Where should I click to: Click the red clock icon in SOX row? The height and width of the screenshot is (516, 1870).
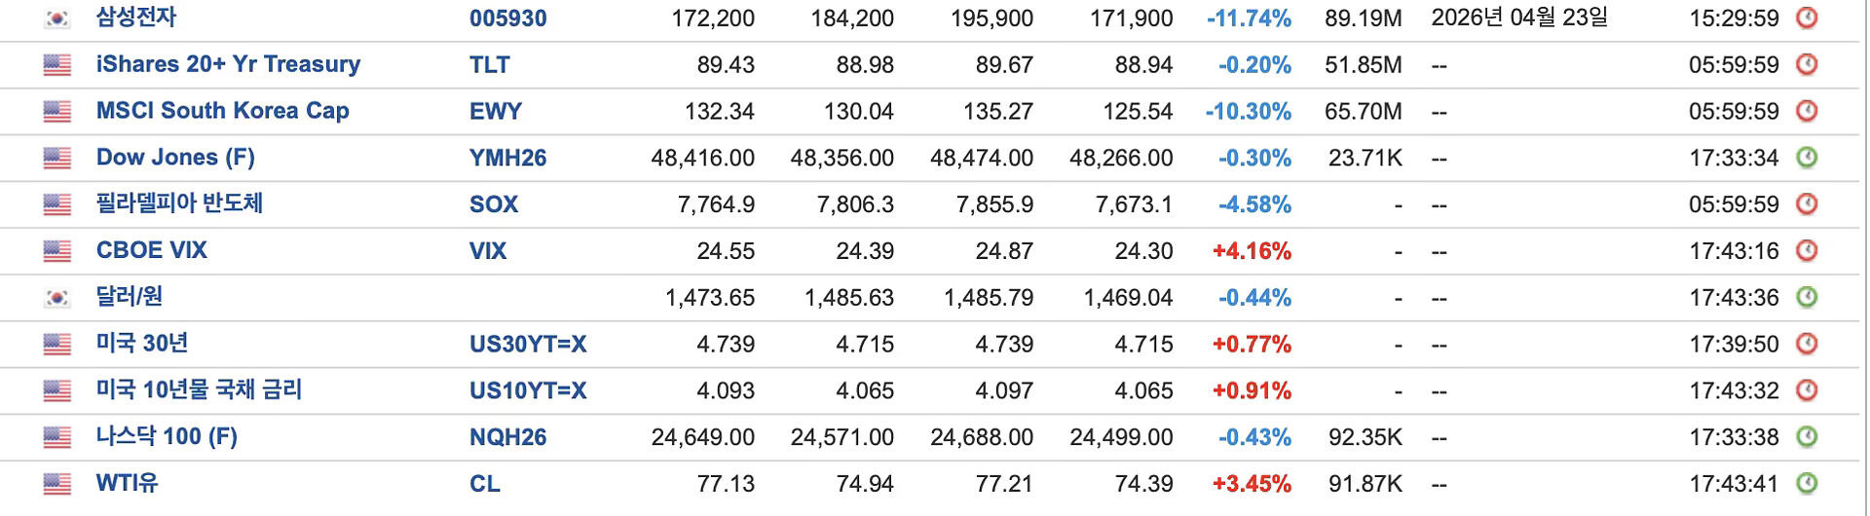coord(1807,204)
